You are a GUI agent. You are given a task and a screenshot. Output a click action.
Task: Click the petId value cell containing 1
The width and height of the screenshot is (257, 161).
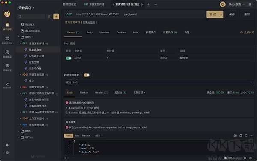click(x=131, y=58)
